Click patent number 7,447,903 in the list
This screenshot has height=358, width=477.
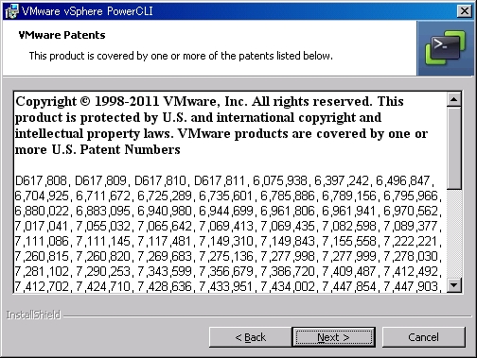412,286
